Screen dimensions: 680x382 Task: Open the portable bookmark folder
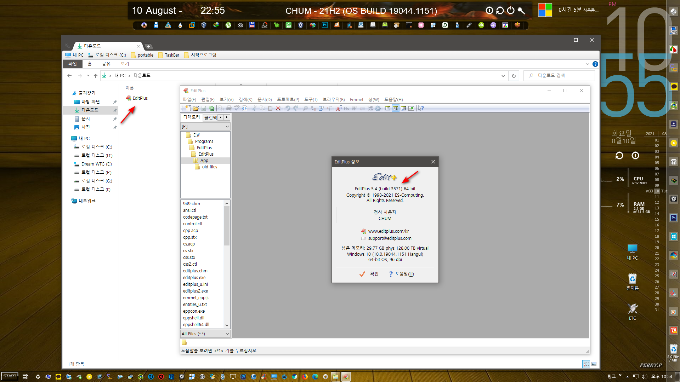tap(142, 55)
